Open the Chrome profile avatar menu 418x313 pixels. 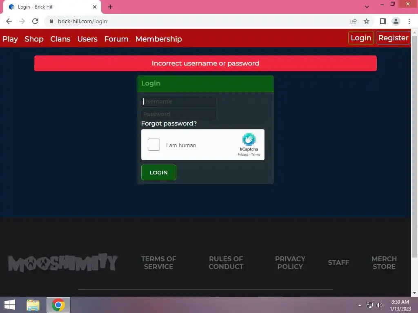[396, 21]
